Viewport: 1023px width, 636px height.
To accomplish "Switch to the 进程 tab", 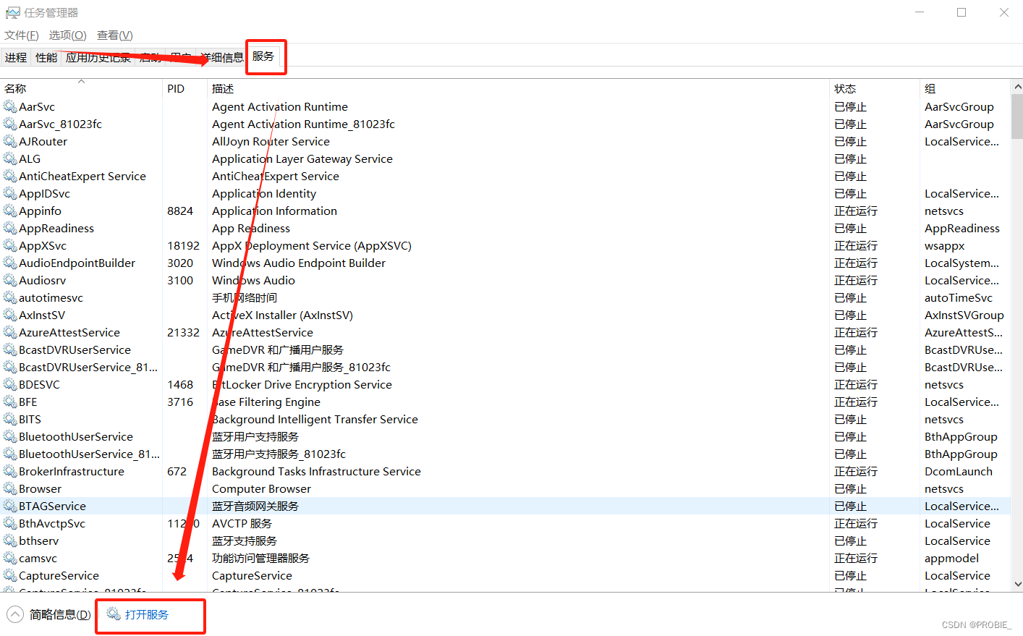I will tap(16, 57).
